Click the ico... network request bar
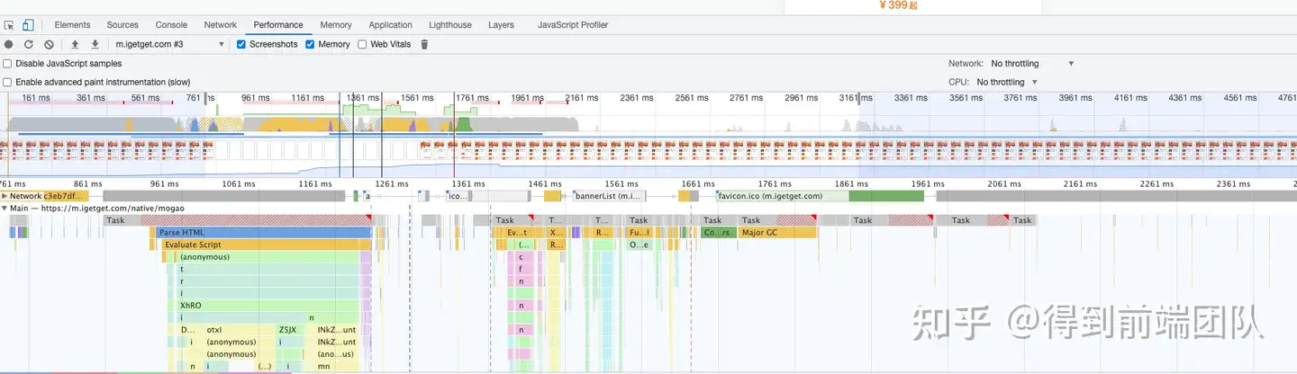Screen dimensions: 1297x374 [458, 196]
